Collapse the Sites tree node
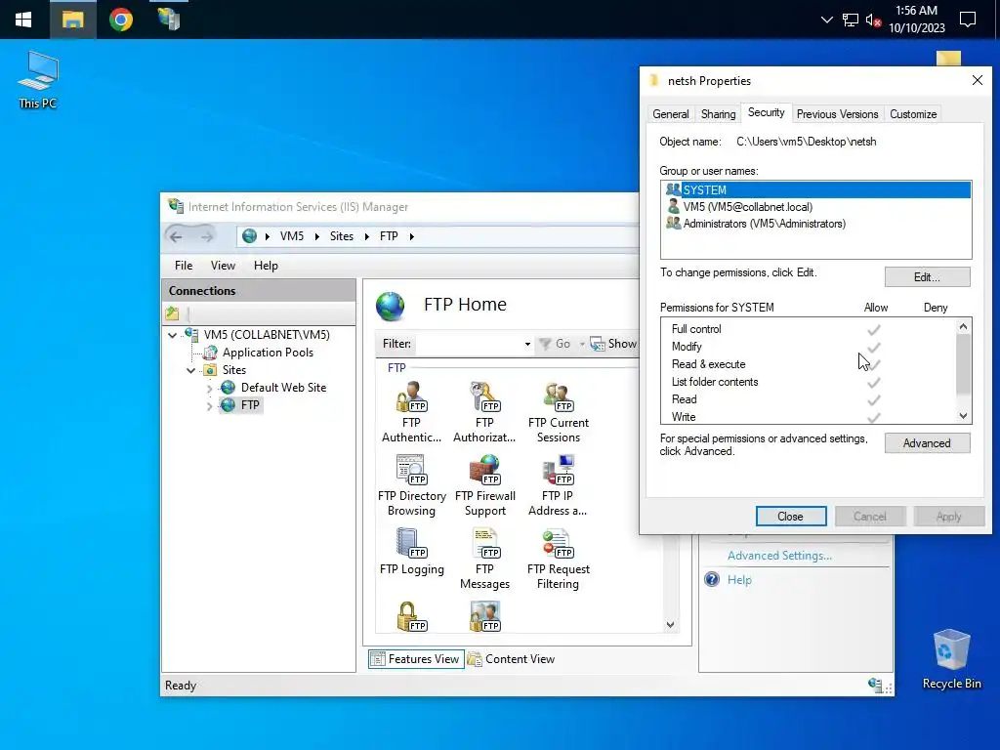 click(190, 370)
